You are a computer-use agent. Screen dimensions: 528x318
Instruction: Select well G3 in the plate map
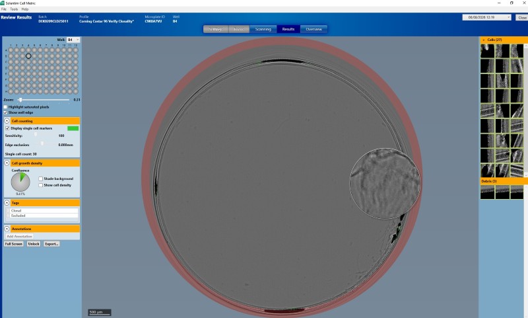pyautogui.click(x=22, y=85)
